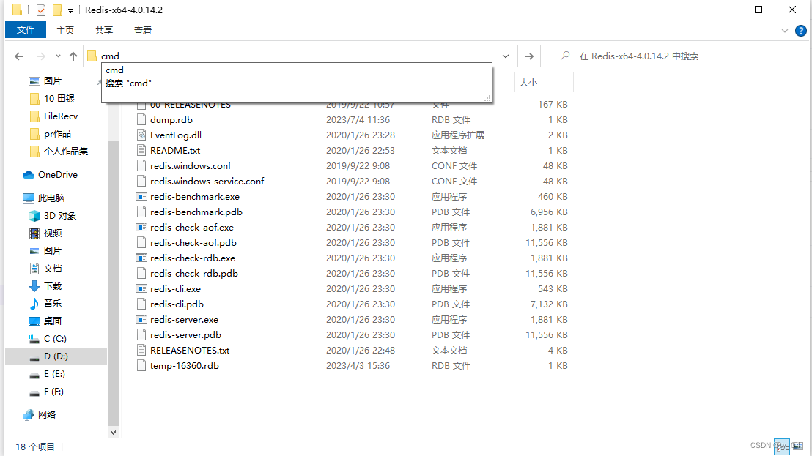Image resolution: width=812 pixels, height=456 pixels.
Task: Click the Back navigation arrow
Action: 19,56
